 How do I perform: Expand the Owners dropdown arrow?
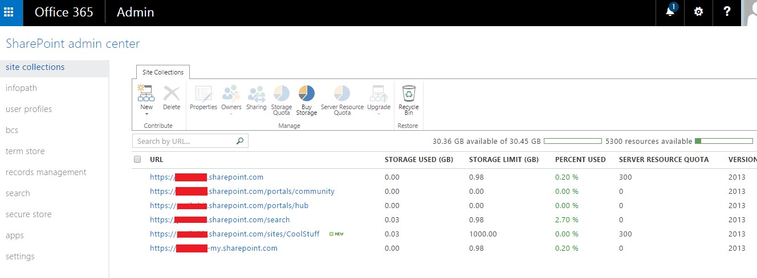231,114
